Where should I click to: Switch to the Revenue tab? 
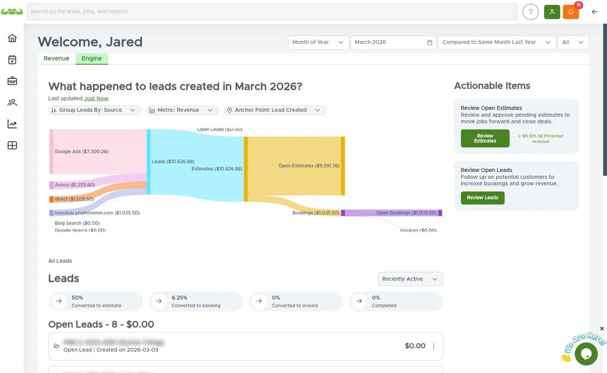click(56, 58)
